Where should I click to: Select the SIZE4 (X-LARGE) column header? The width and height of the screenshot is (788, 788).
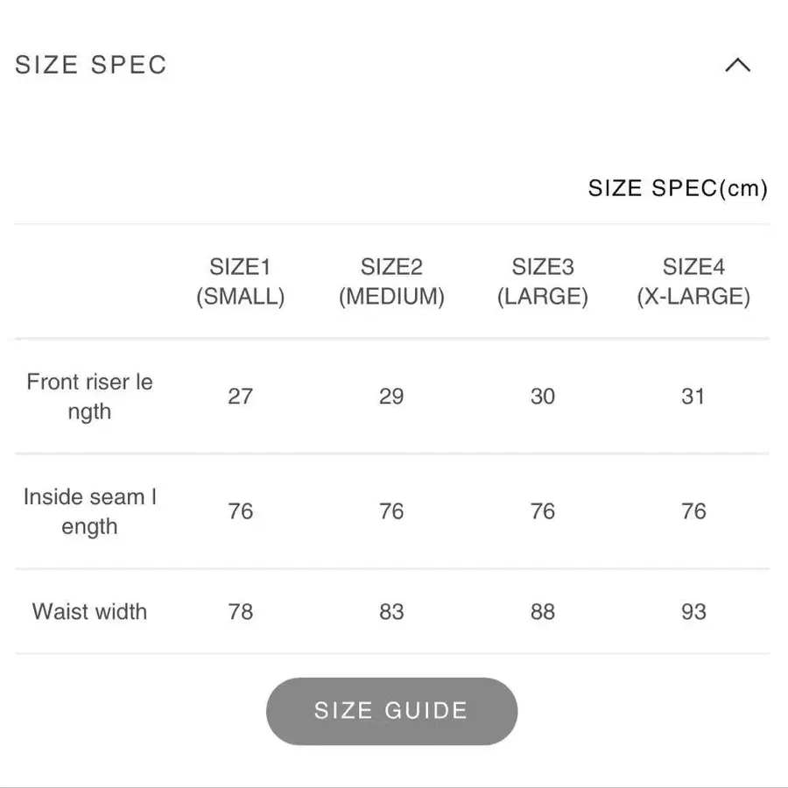[x=693, y=281]
